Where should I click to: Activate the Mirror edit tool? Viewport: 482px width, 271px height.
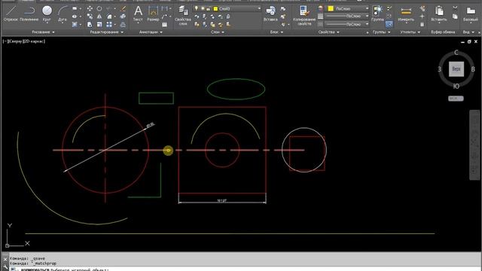click(99, 17)
